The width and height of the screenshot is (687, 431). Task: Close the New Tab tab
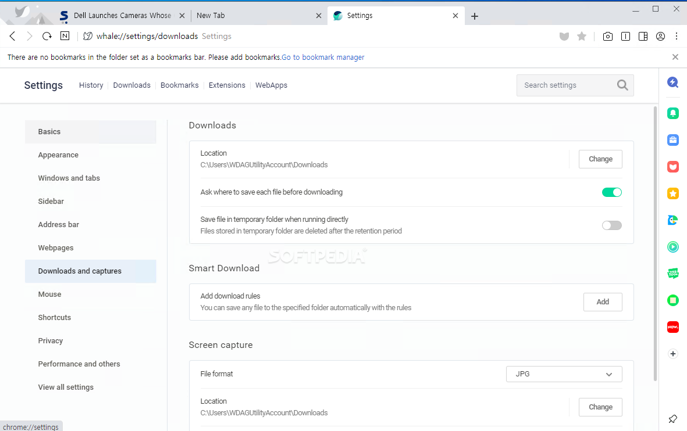point(319,16)
